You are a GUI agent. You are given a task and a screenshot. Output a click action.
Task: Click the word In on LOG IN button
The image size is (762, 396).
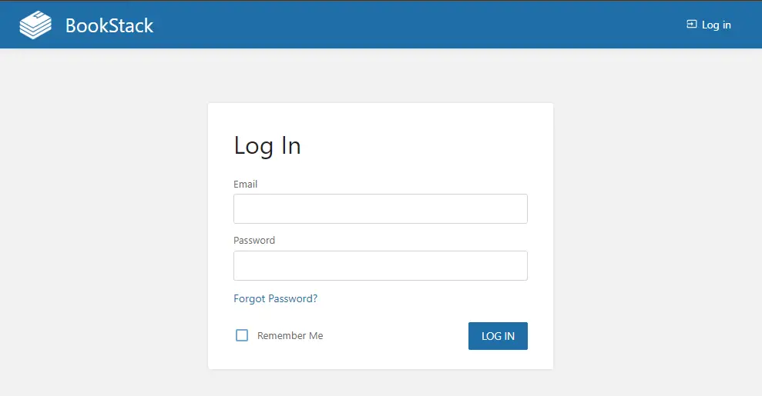tap(509, 336)
